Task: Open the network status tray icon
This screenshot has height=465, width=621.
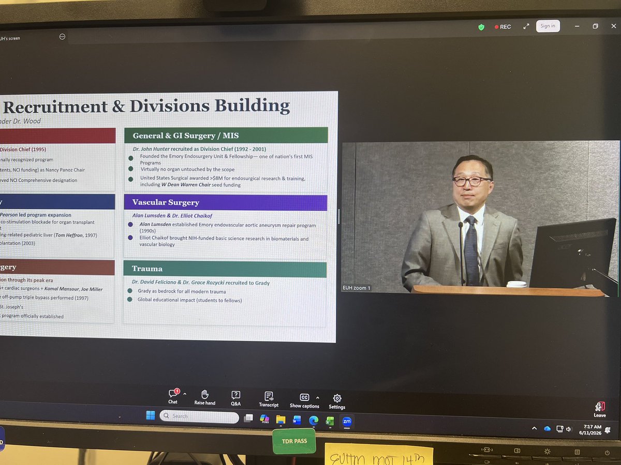Action: tap(559, 429)
